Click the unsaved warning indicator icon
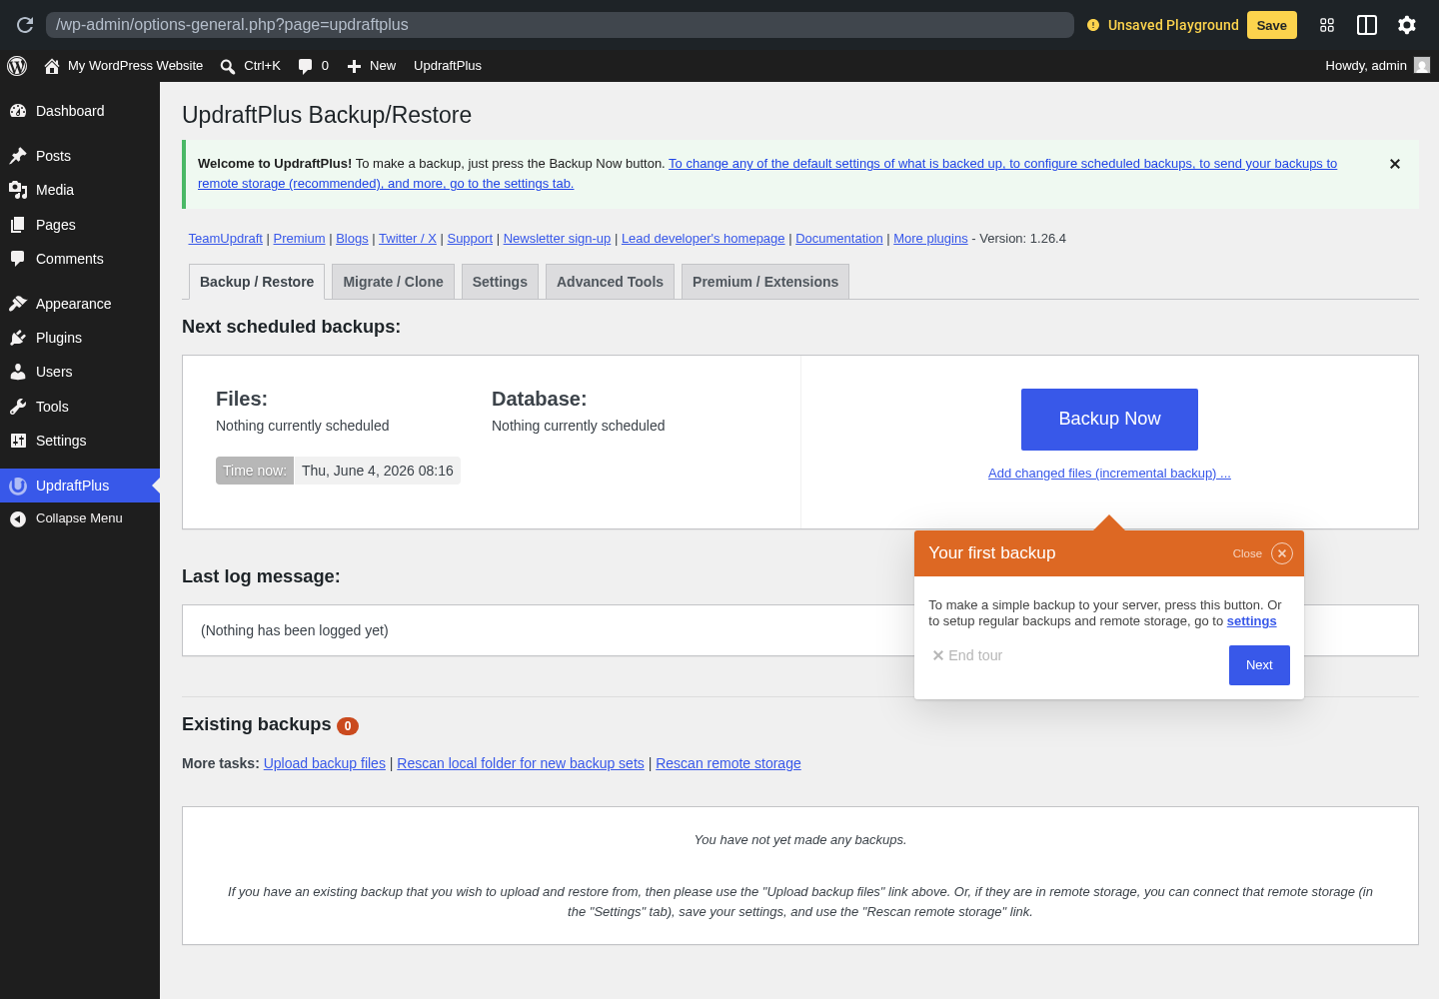 [1093, 25]
